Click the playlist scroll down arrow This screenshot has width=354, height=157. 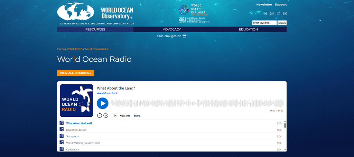point(285,149)
